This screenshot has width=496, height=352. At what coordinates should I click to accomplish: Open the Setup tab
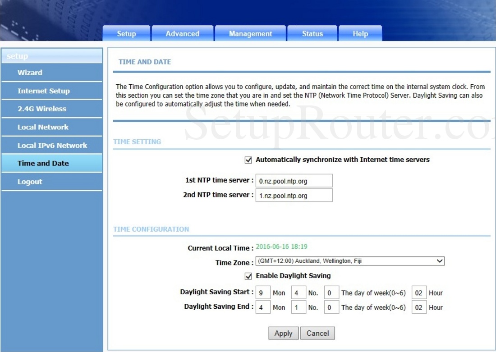pos(126,33)
